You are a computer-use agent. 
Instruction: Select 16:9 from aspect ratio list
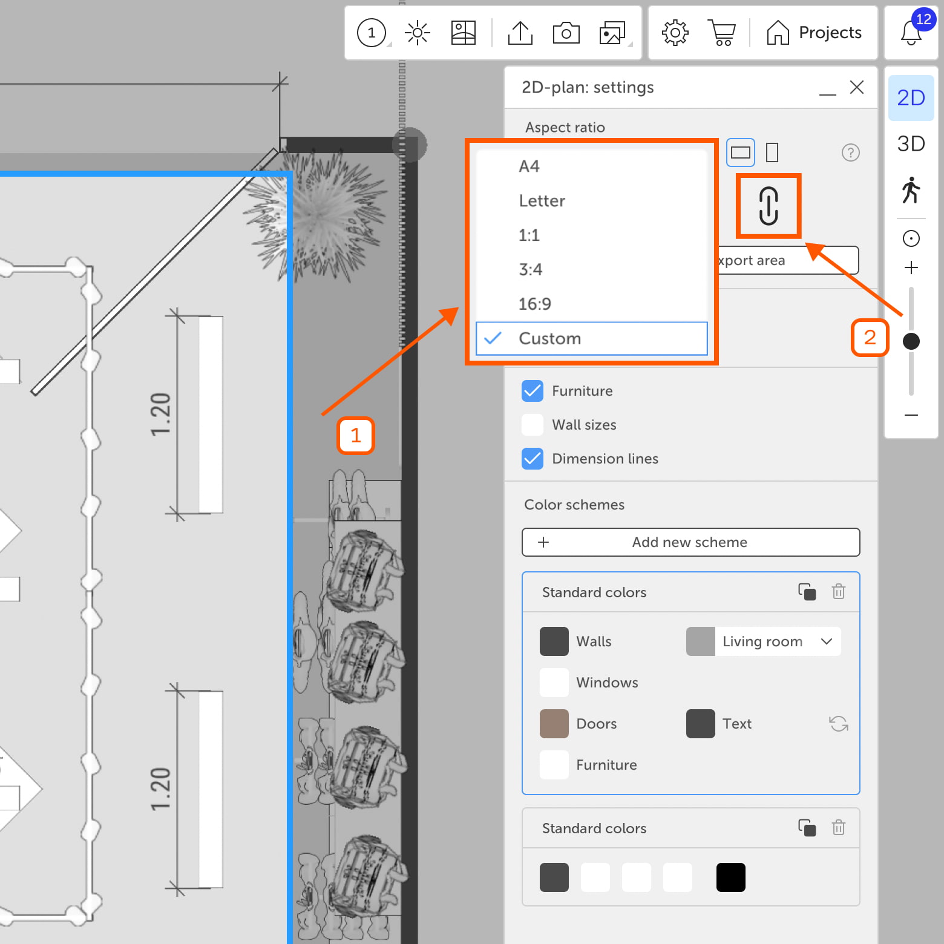pos(535,304)
